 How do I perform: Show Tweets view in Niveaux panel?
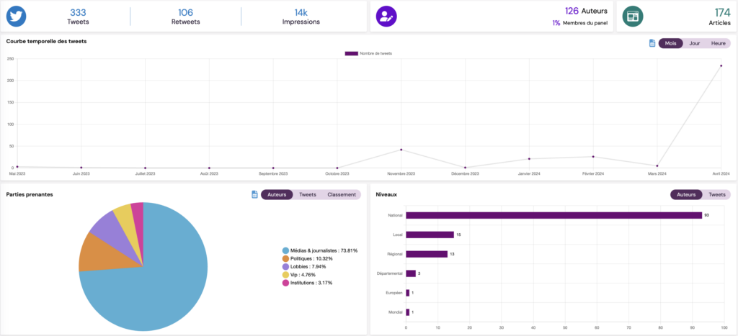click(x=717, y=194)
